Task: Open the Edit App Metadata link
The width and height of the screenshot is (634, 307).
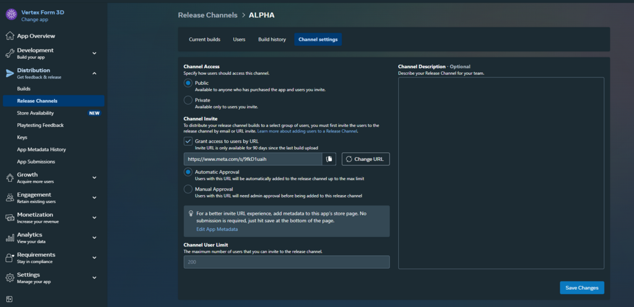Action: tap(217, 229)
